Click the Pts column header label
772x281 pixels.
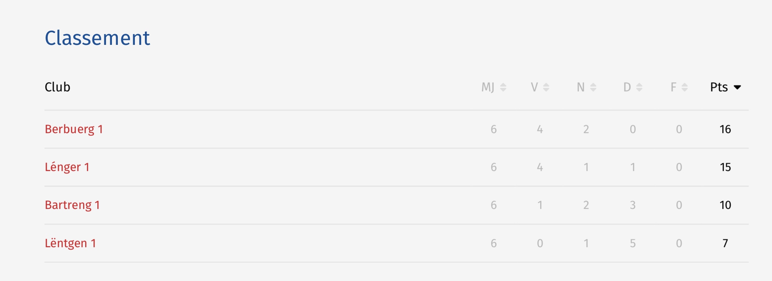coord(719,87)
